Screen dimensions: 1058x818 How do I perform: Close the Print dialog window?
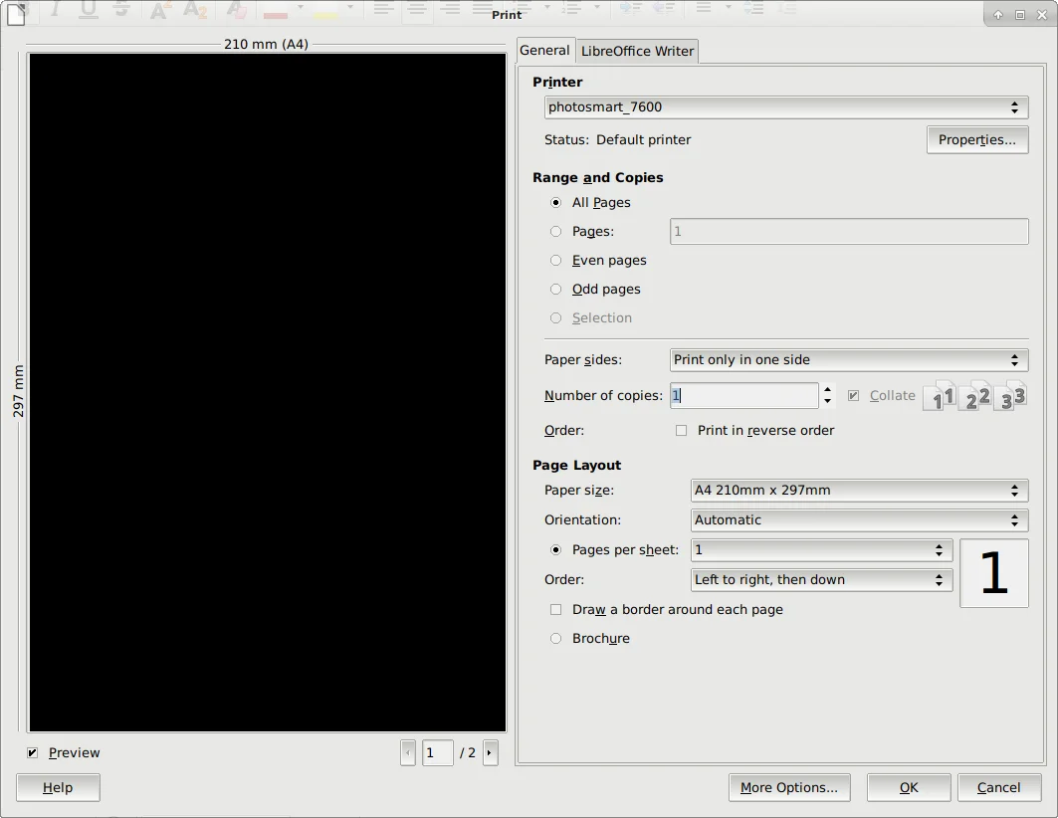pos(1042,15)
